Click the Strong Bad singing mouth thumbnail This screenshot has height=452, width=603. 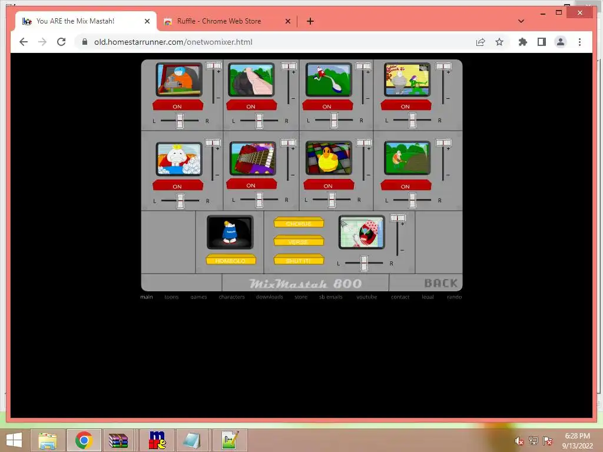[362, 232]
